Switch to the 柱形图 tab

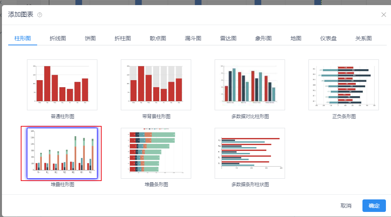coord(23,38)
